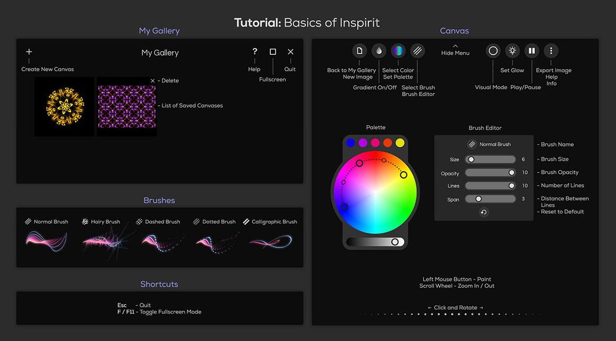Click the Normal Brush icon in Brush Editor
The height and width of the screenshot is (341, 616).
[x=472, y=144]
